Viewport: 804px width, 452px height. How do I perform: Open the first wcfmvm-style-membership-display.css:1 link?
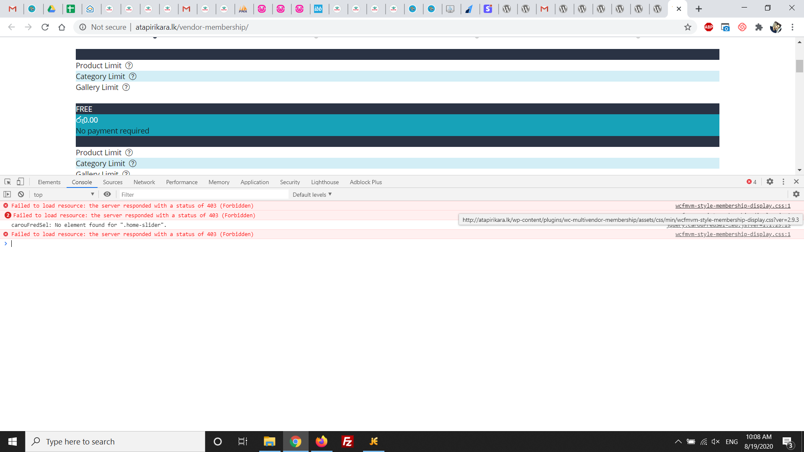tap(733, 205)
